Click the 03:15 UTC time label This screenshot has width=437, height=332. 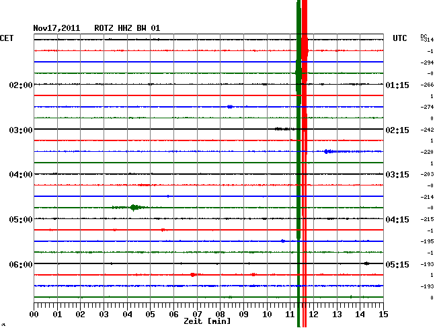397,175
